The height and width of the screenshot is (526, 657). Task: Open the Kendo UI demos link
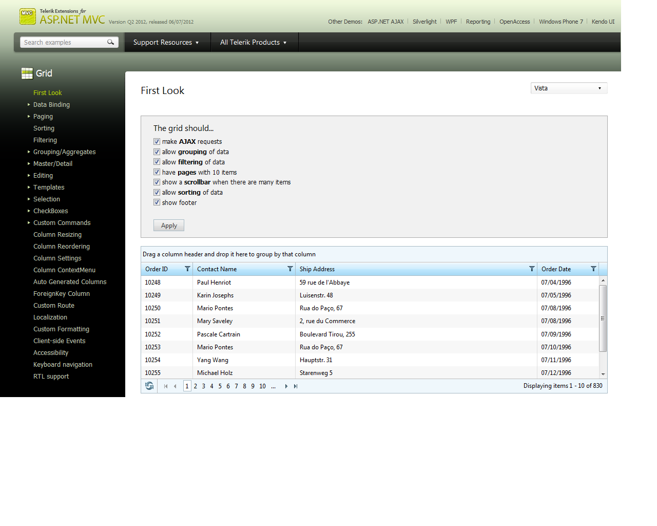click(x=603, y=22)
